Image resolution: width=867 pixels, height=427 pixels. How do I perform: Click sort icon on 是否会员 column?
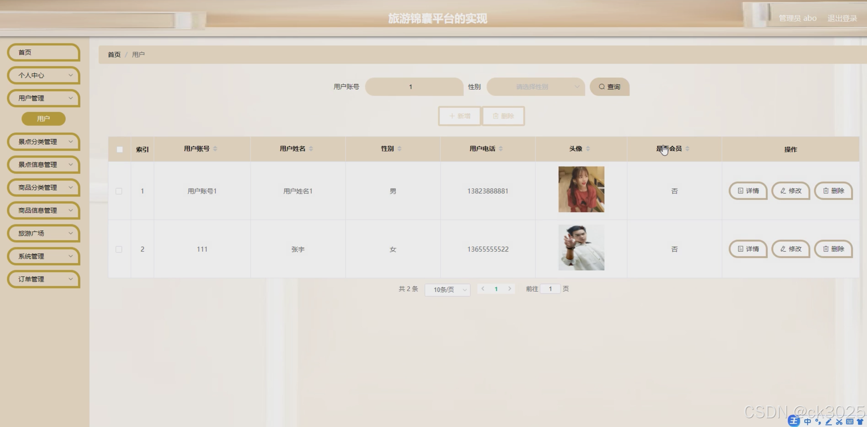(687, 149)
